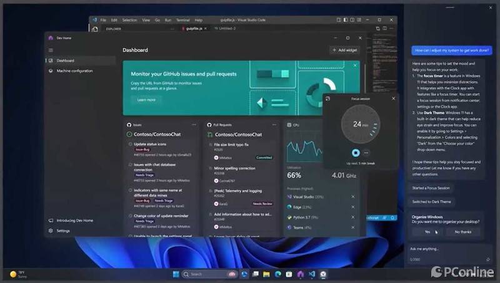Click Contoso/ContosoChat heading in Issues widget
This screenshot has height=283, width=500.
pyautogui.click(x=157, y=134)
